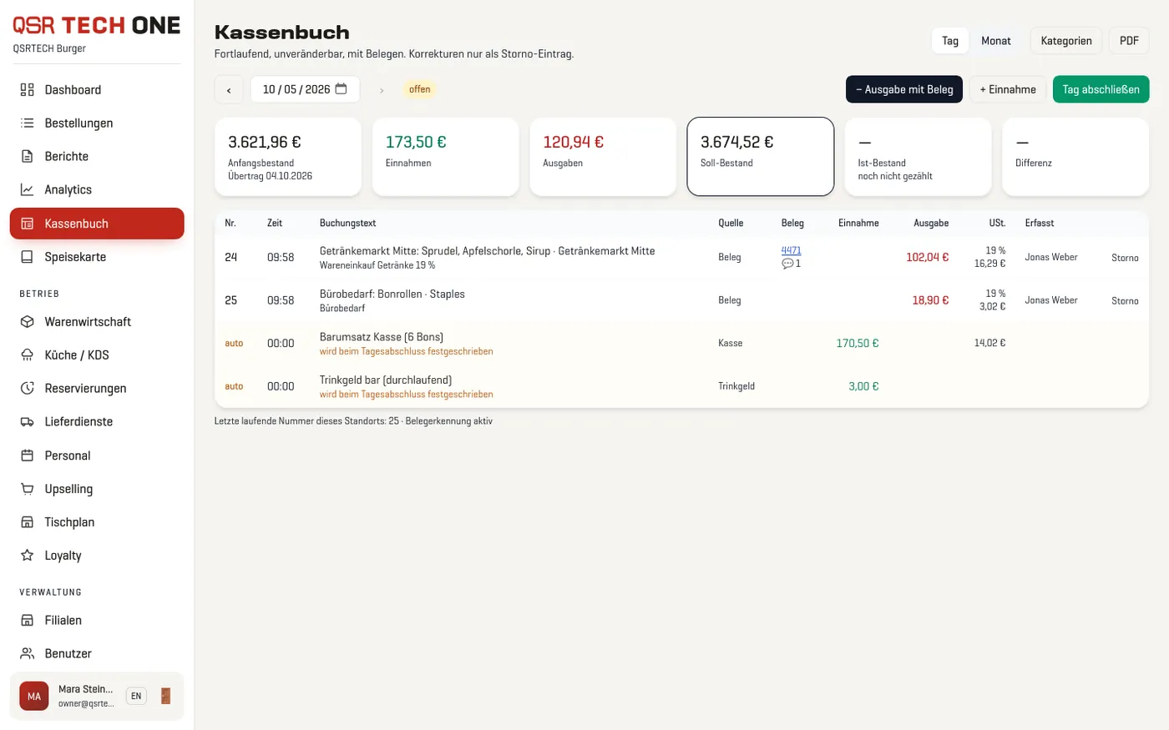1169x730 pixels.
Task: Click the Lieferdienste truck icon
Action: (28, 422)
